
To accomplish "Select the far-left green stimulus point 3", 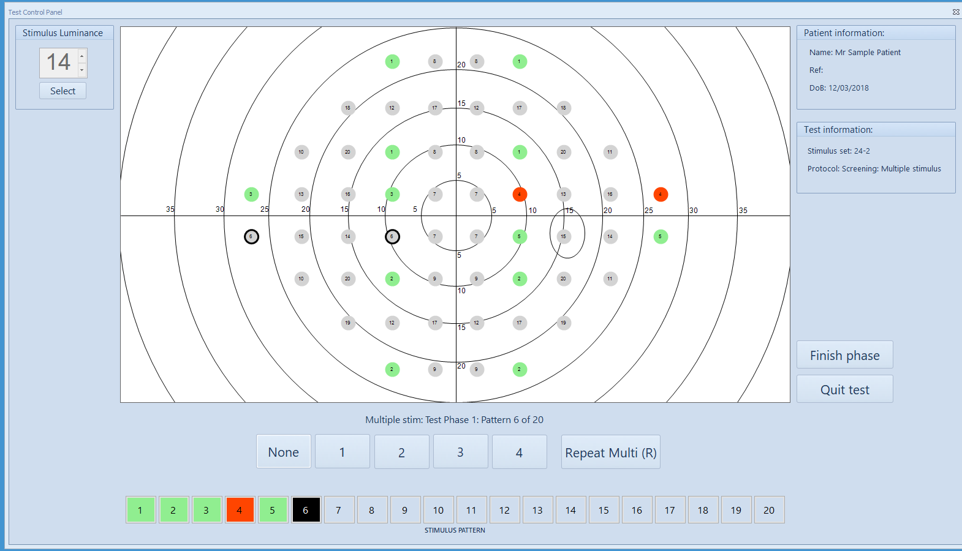I will point(251,194).
